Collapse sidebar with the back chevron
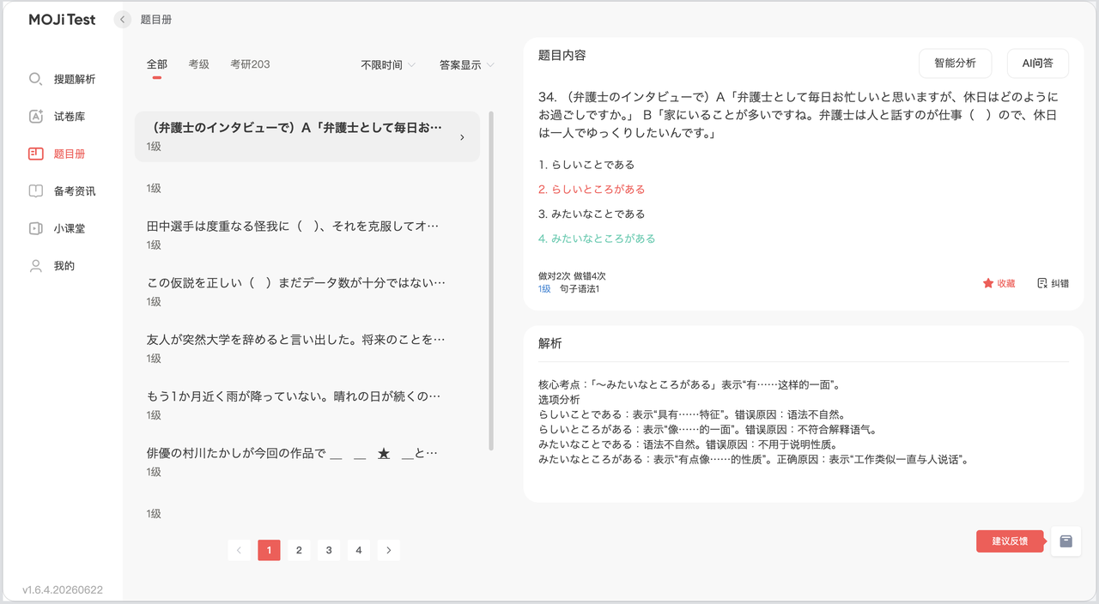The image size is (1099, 604). tap(123, 19)
